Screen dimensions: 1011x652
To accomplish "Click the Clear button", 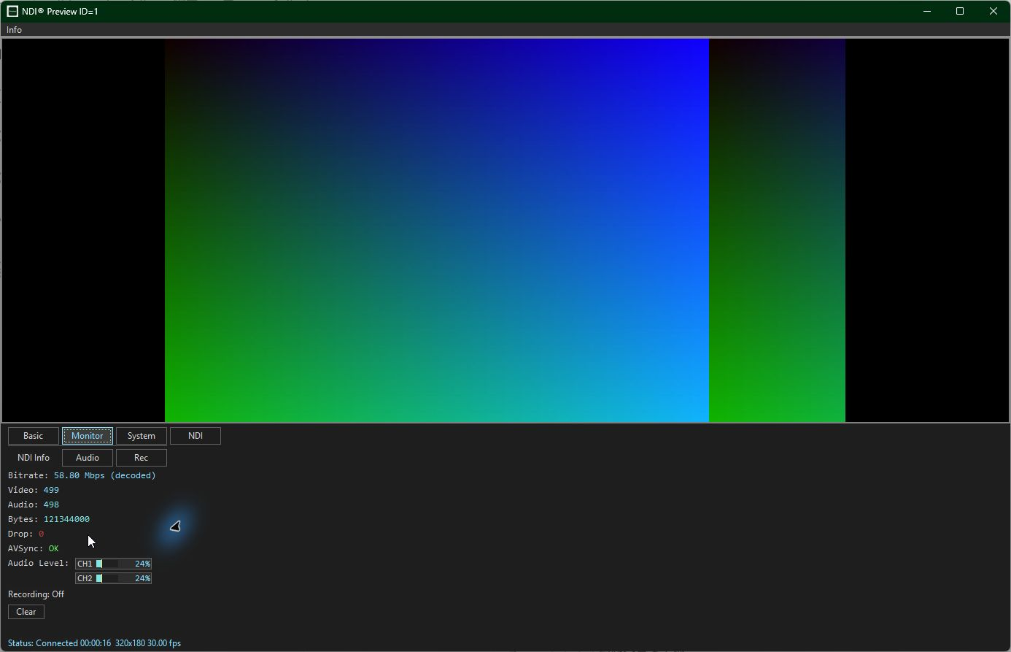I will [x=26, y=612].
